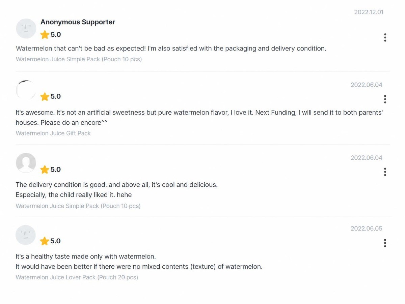Click the 2022.06.05 review date

[x=367, y=229]
